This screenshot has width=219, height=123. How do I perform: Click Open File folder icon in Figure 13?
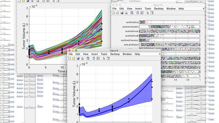117,13
